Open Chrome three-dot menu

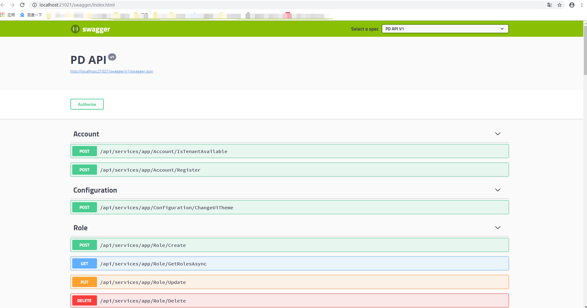click(582, 5)
